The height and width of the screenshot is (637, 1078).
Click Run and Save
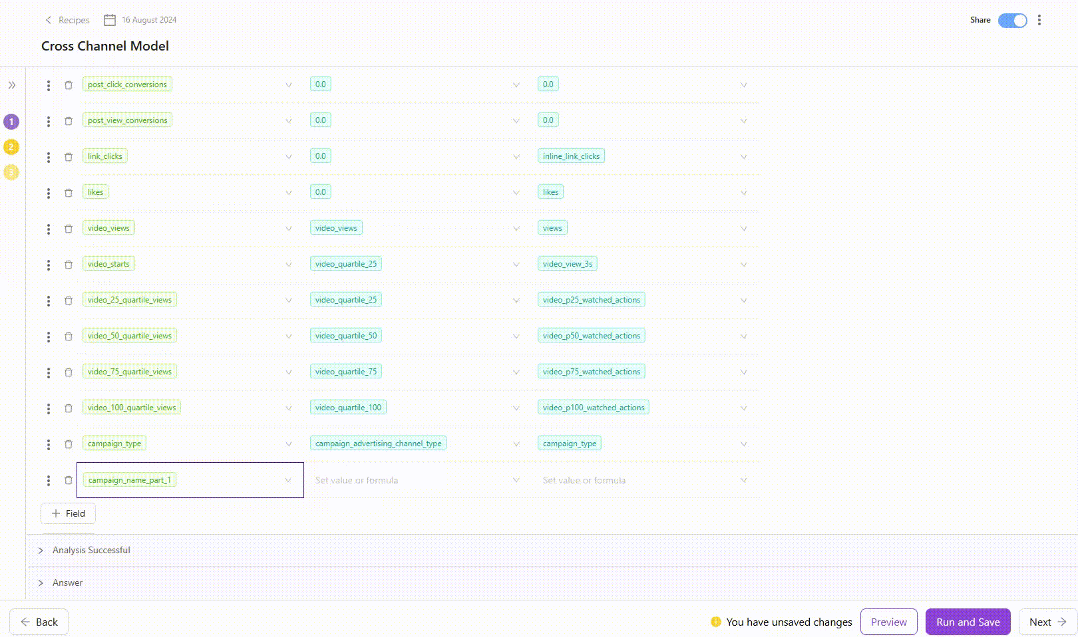(968, 622)
